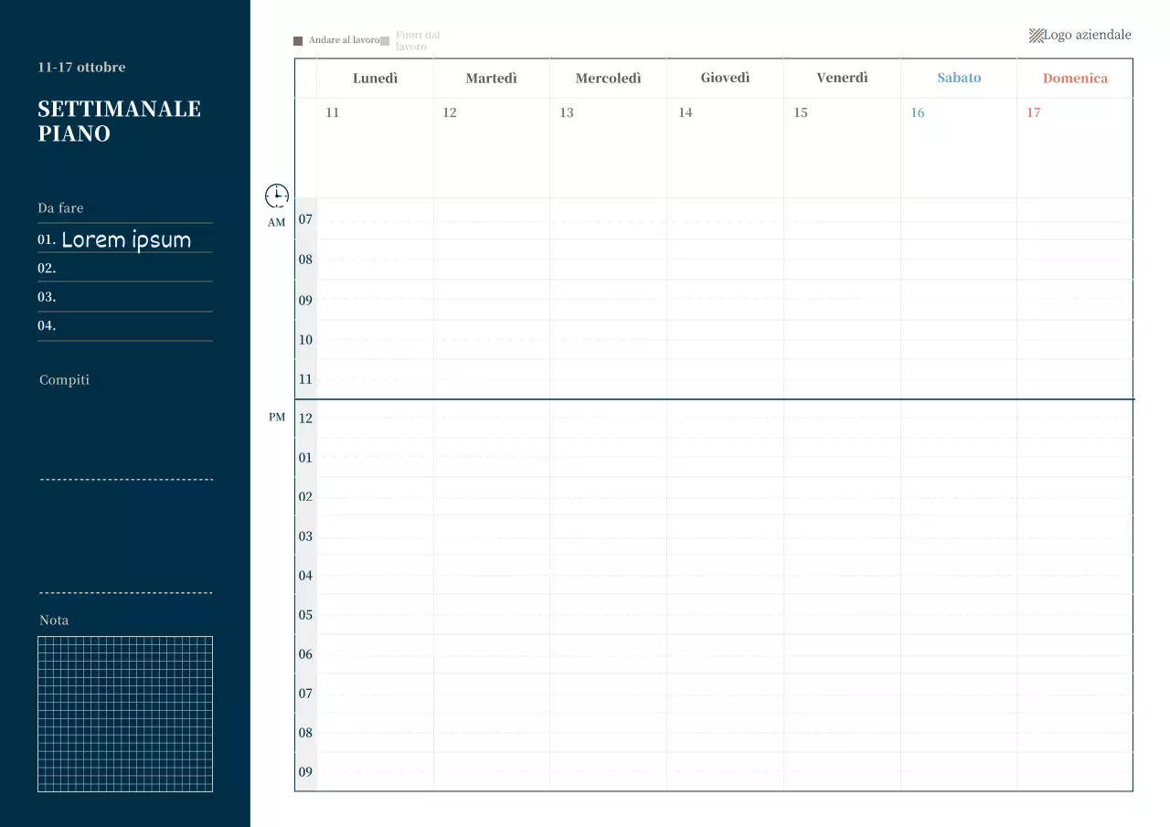This screenshot has height=827, width=1170.
Task: Select the Lunedì column header
Action: pos(375,78)
